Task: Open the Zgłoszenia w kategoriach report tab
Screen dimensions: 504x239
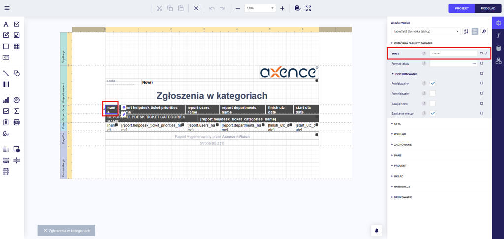Action: click(x=66, y=230)
